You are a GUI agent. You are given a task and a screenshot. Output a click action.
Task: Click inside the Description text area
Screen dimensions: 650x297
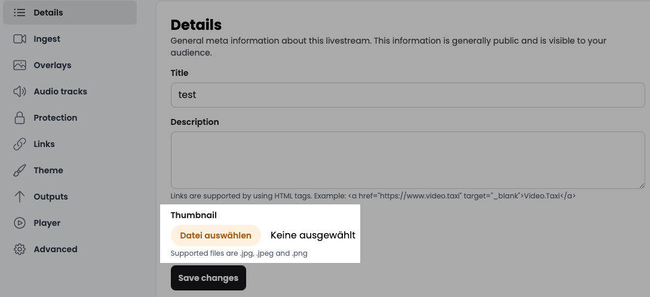pyautogui.click(x=408, y=160)
